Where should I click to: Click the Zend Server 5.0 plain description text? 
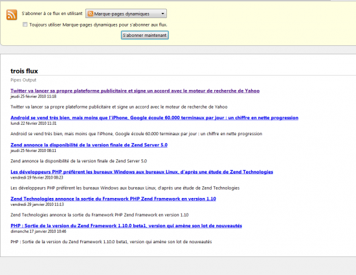coord(78,161)
